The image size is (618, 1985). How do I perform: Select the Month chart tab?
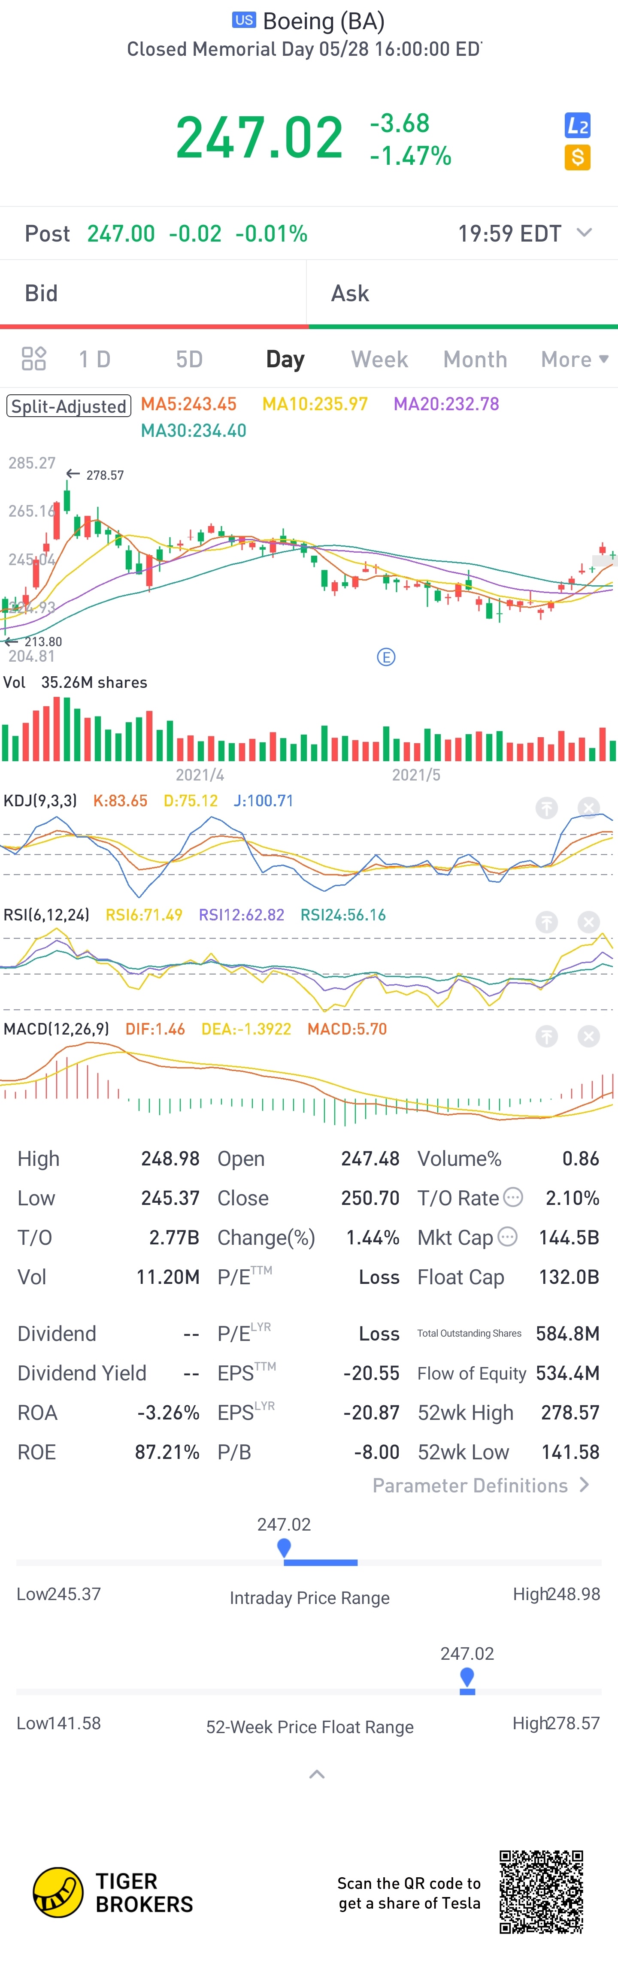point(475,359)
